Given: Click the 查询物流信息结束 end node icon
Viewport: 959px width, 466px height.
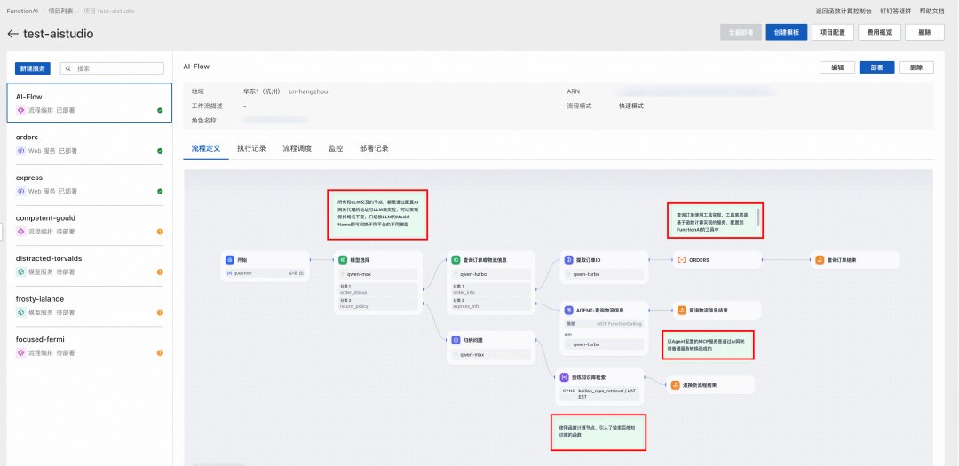Looking at the screenshot, I should pos(681,310).
